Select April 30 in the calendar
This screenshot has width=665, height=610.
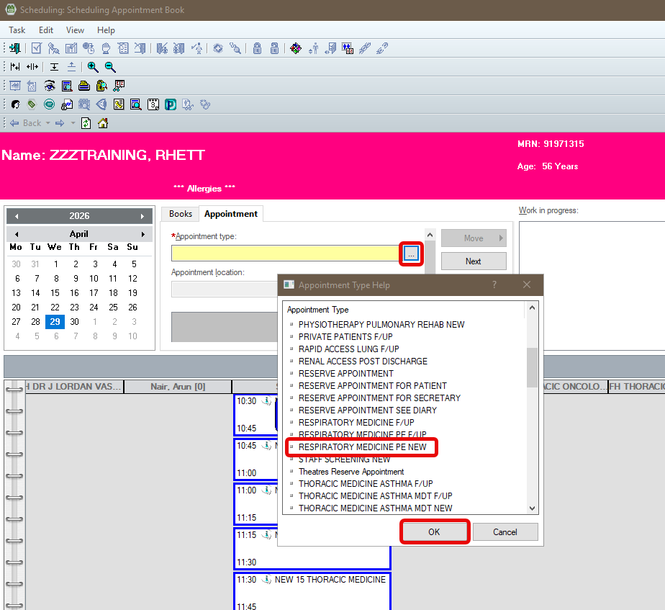pos(74,322)
